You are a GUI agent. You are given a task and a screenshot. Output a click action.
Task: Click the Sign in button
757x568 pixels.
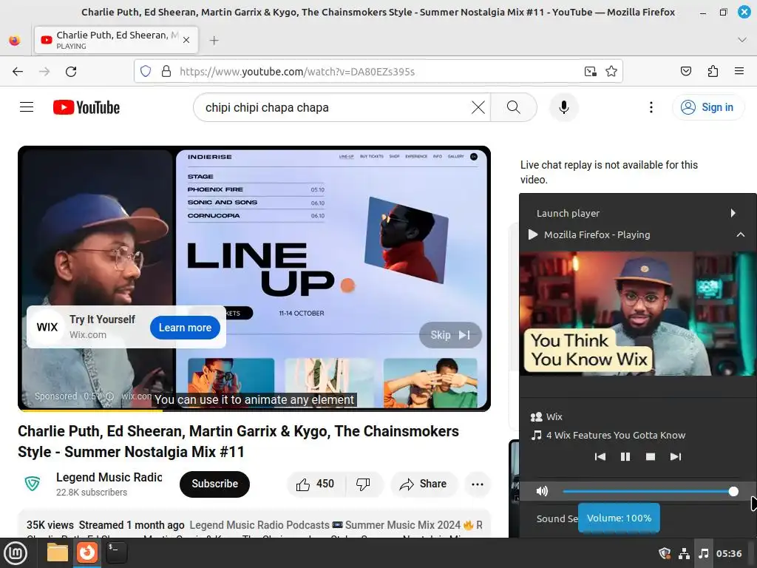pos(707,107)
